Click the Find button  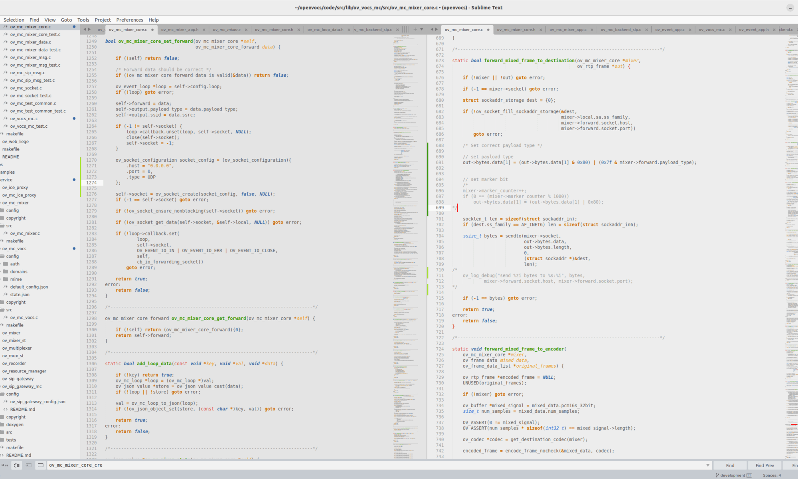click(x=730, y=465)
